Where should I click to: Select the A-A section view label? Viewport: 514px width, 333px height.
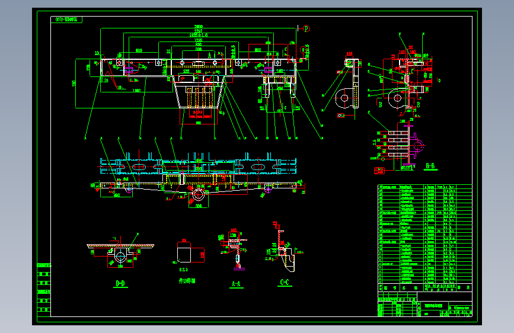pyautogui.click(x=236, y=284)
